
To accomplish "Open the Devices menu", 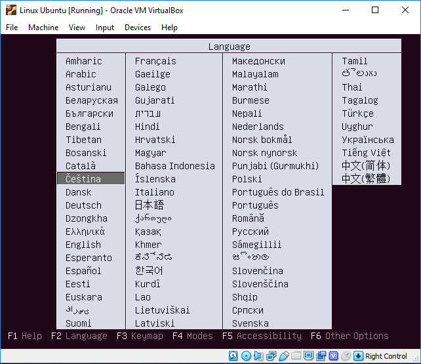I will (137, 28).
